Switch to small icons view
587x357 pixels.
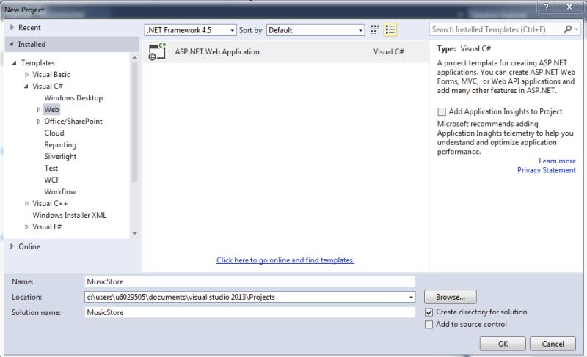(x=375, y=30)
